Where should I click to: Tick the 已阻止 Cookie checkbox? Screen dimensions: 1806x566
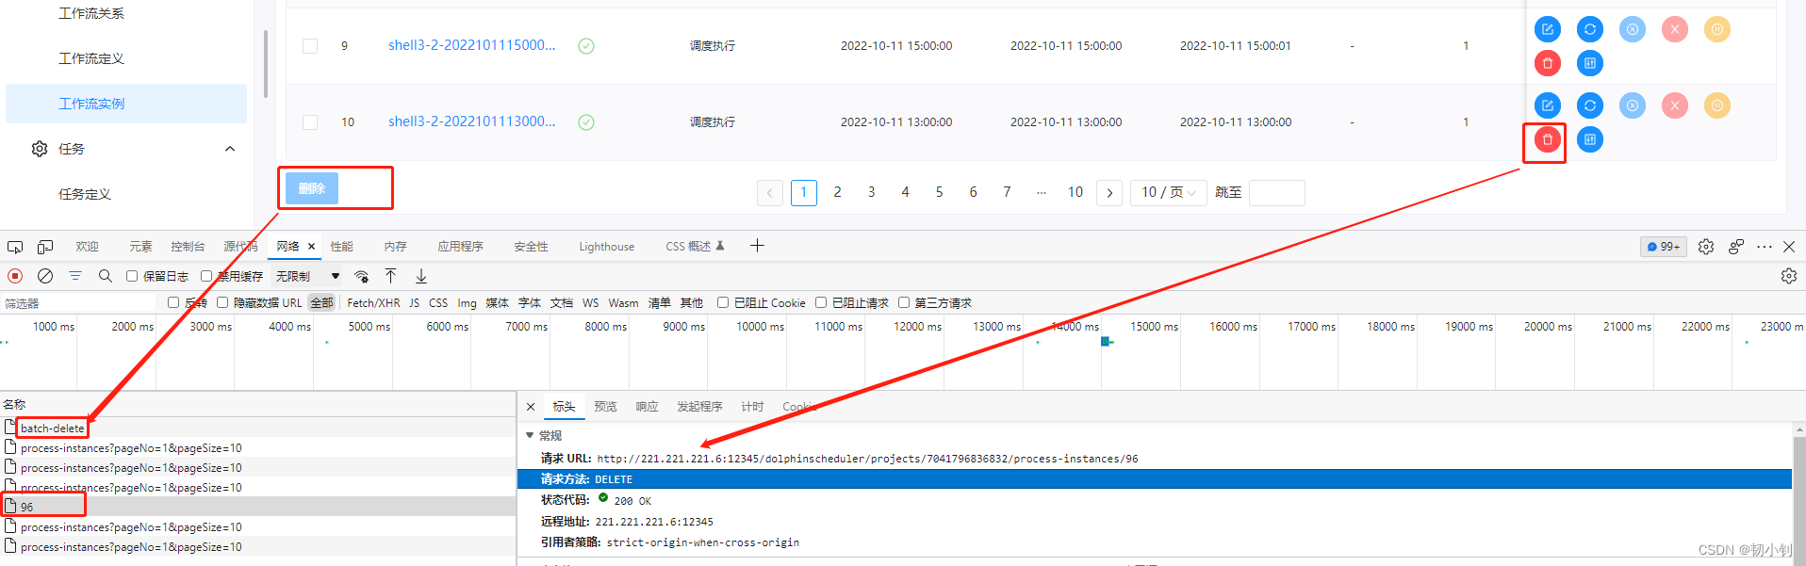723,302
